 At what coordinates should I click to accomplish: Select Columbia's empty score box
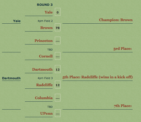point(58,98)
